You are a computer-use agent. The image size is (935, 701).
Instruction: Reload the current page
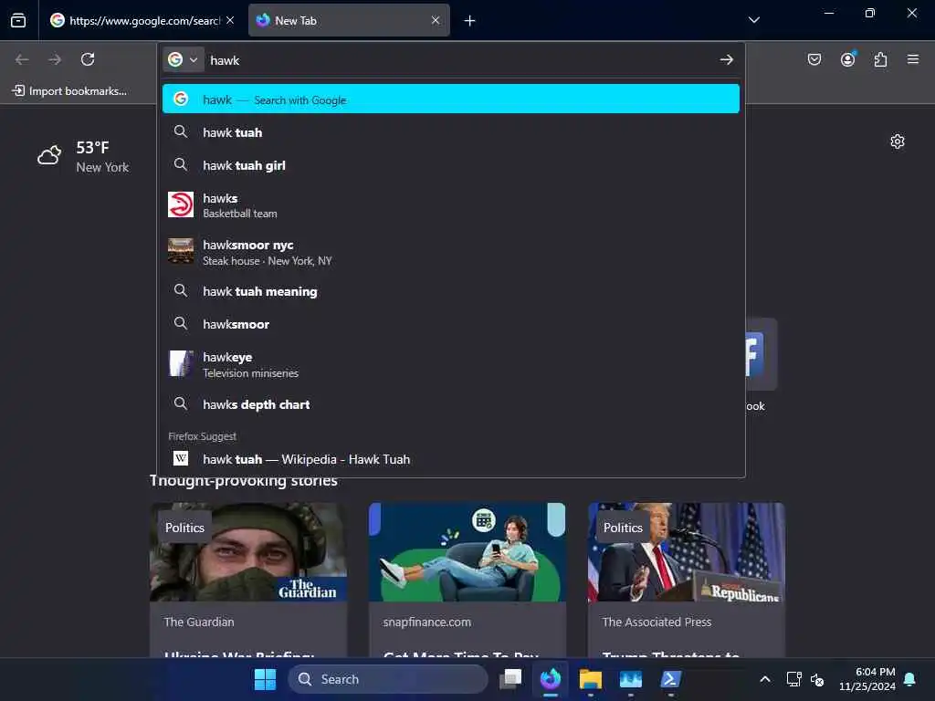88,59
